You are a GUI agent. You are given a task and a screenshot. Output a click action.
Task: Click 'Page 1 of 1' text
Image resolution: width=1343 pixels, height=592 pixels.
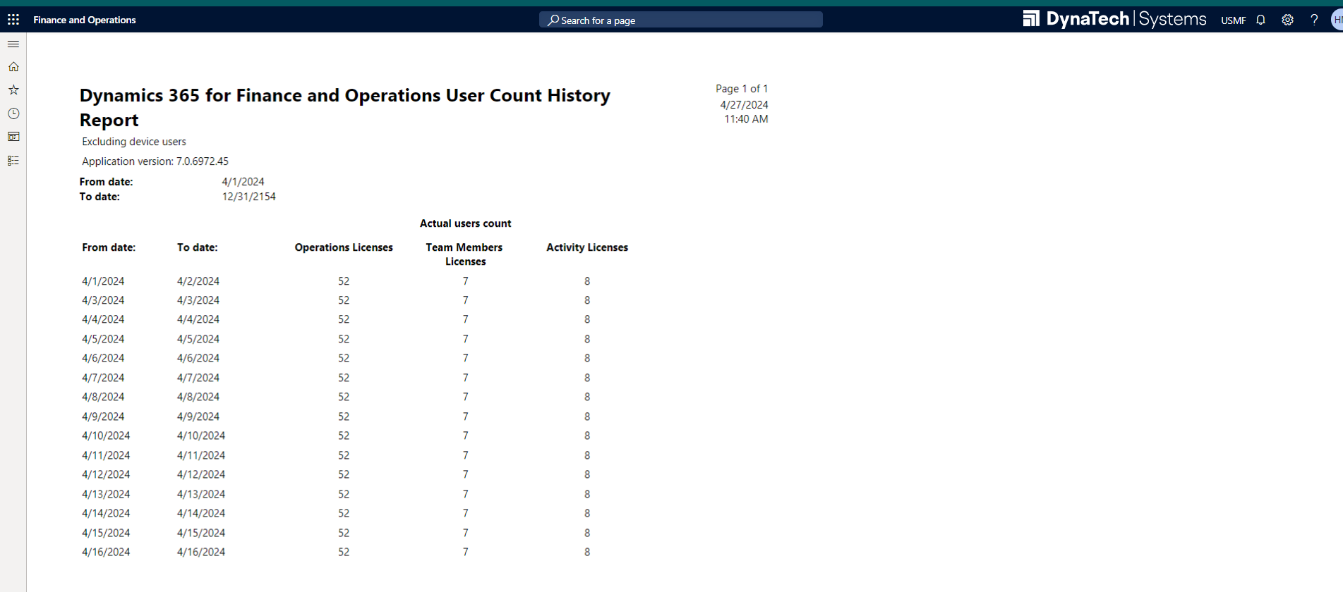tap(742, 89)
